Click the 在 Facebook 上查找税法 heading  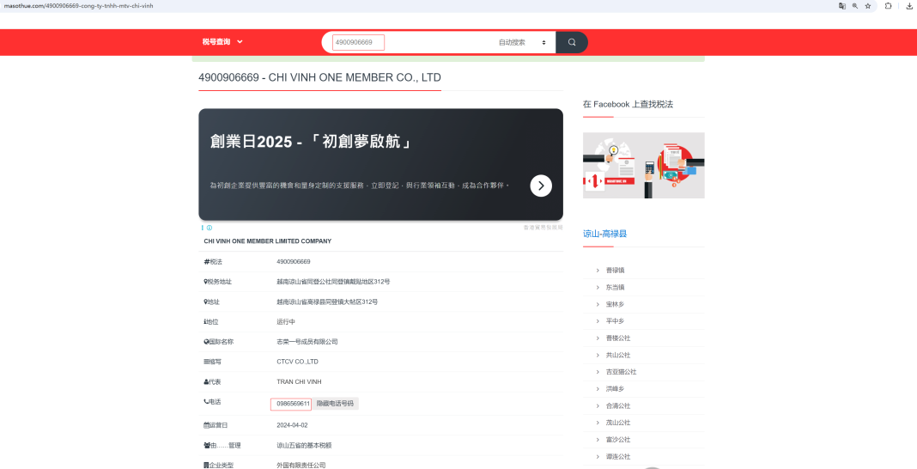pyautogui.click(x=629, y=104)
